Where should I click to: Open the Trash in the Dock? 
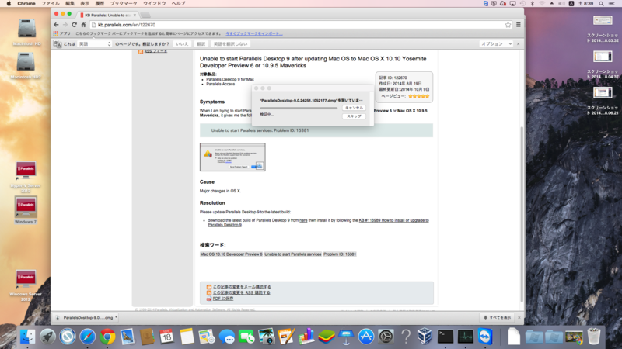coord(593,337)
